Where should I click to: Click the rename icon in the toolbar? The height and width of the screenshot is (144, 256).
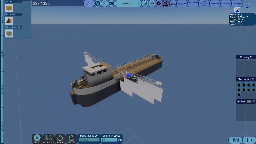111,4
